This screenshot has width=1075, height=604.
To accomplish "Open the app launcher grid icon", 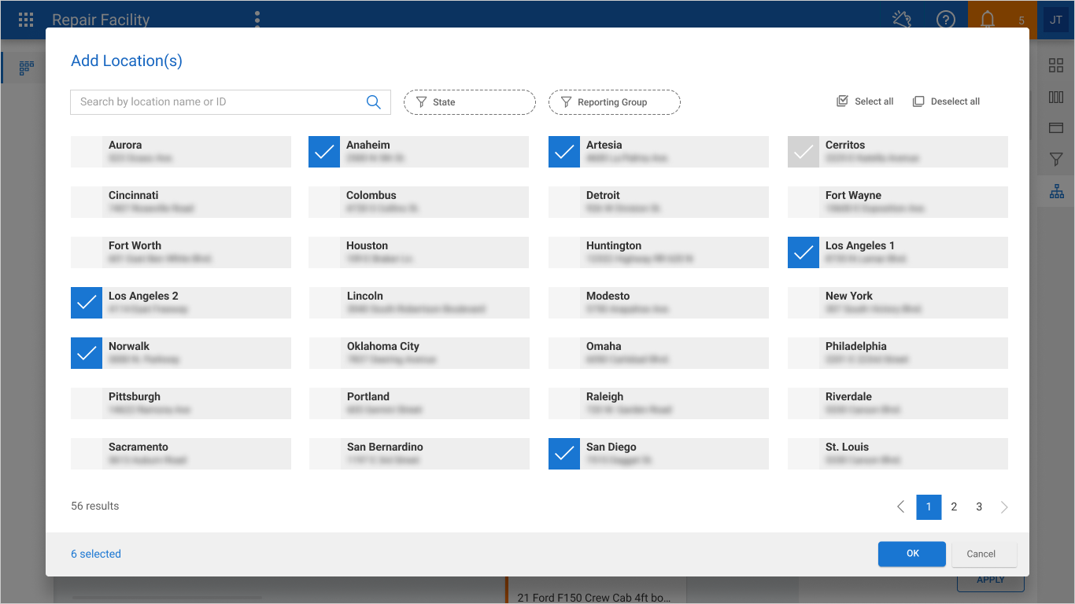I will click(26, 20).
